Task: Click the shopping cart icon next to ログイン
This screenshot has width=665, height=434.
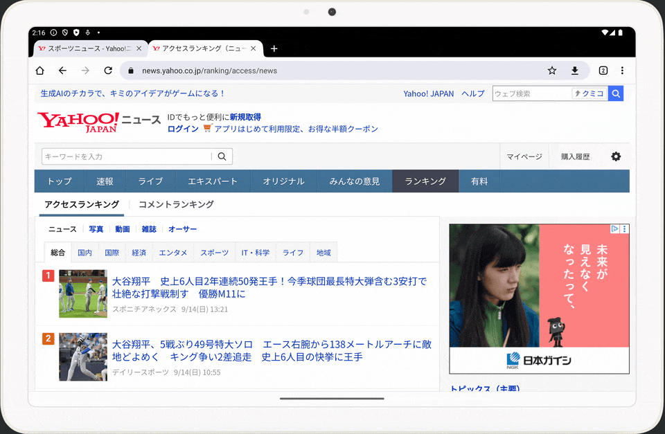Action: pos(207,129)
